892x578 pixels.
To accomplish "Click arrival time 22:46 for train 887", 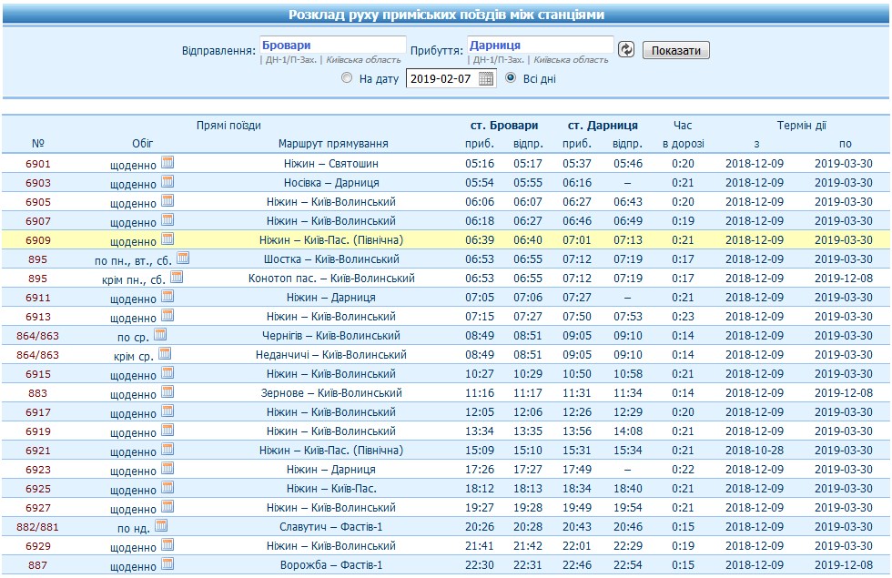I will click(x=577, y=565).
